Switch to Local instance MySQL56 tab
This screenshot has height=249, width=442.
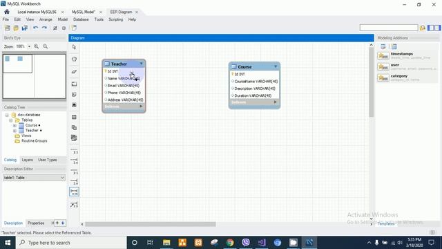pos(37,12)
